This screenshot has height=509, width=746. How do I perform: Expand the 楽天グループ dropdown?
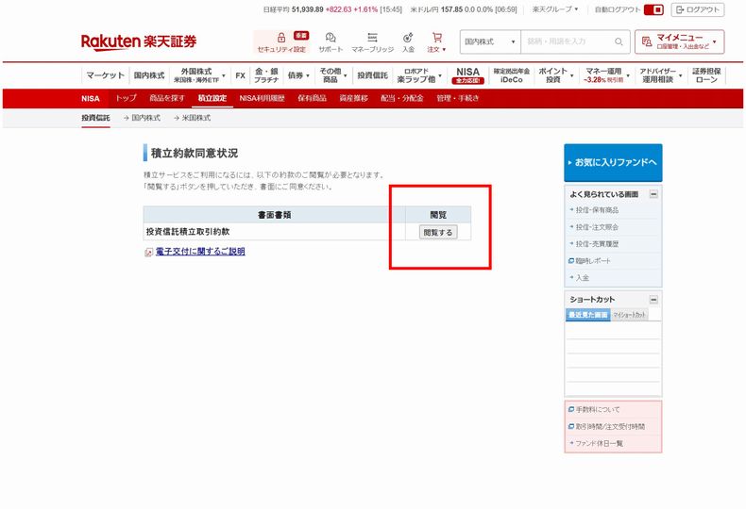pos(554,9)
